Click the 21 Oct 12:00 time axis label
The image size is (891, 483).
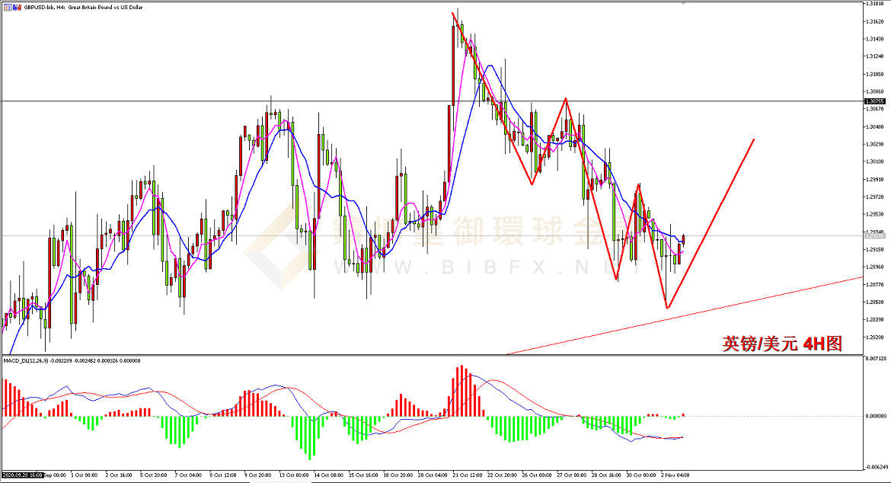pos(467,475)
